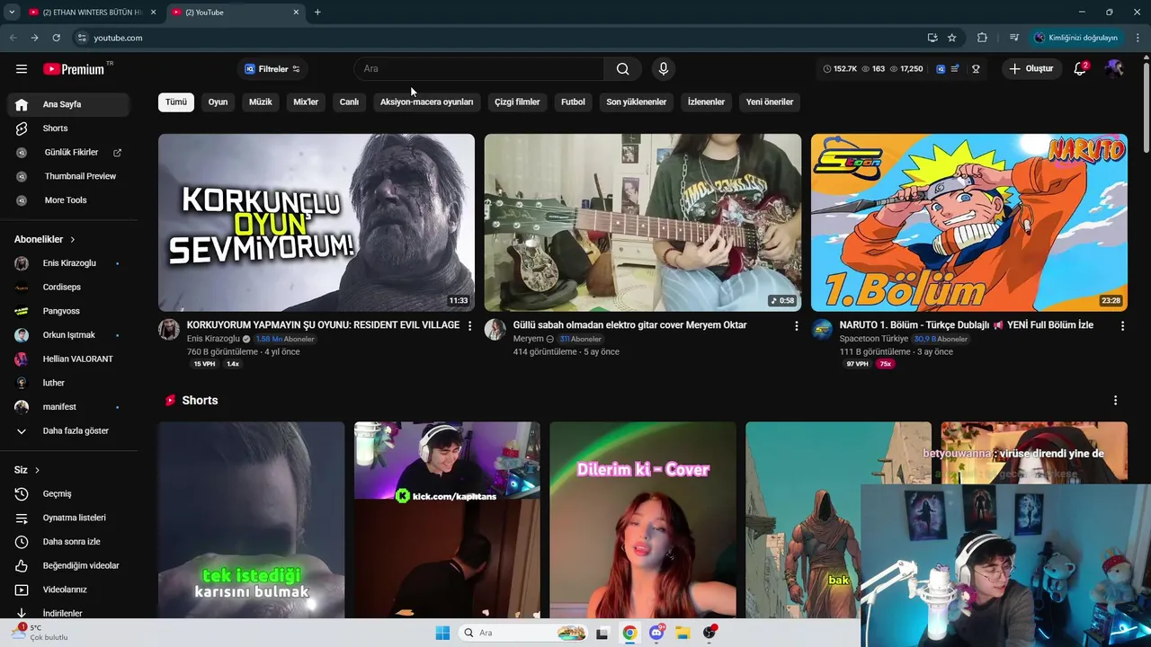The image size is (1151, 647).
Task: Select the Yeni öneriler chip
Action: click(770, 102)
